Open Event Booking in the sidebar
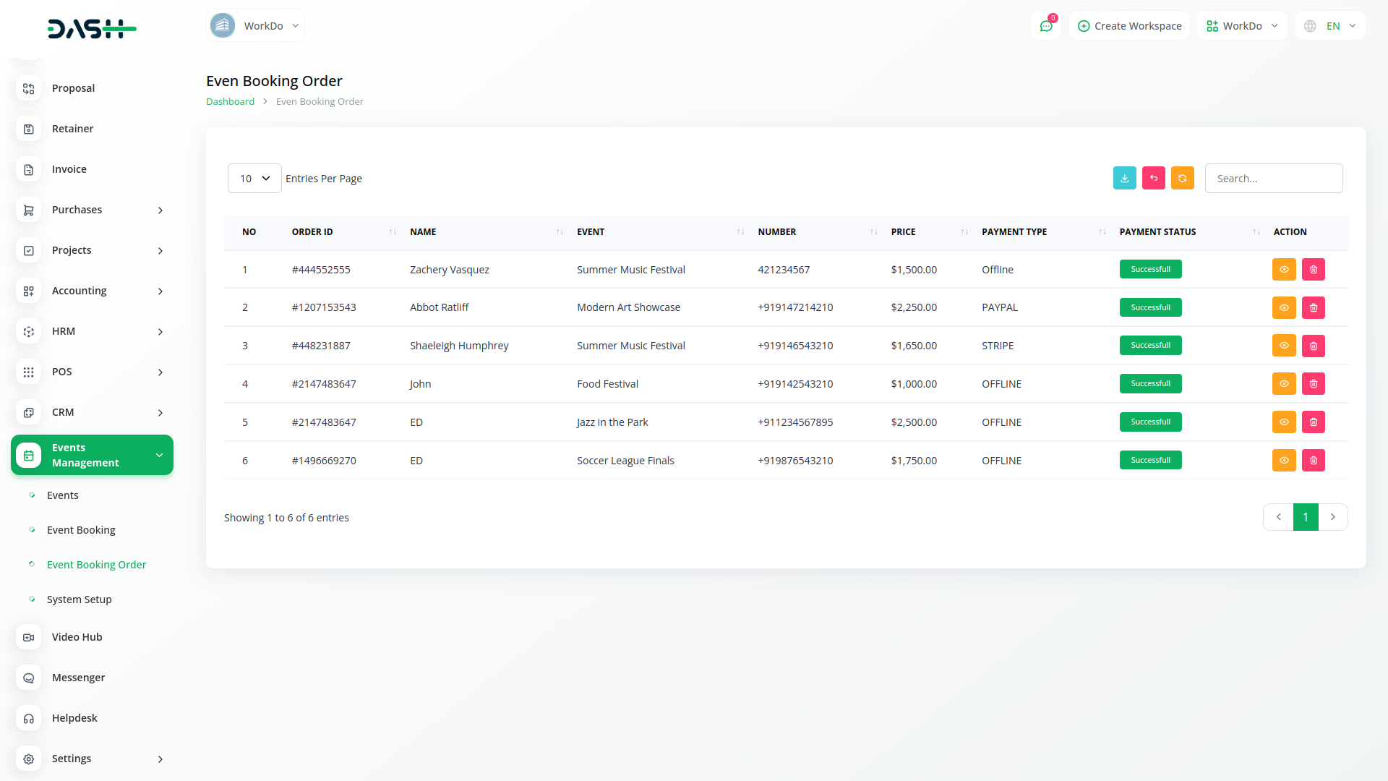Screen dimensions: 1388x781 point(81,530)
